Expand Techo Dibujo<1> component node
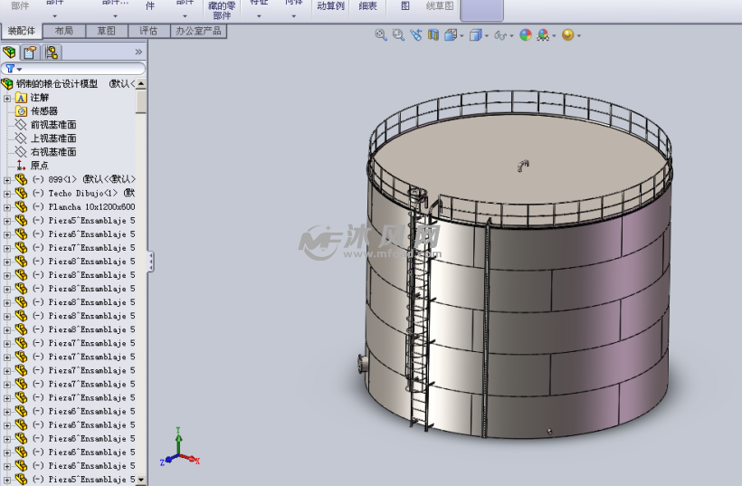 point(7,194)
